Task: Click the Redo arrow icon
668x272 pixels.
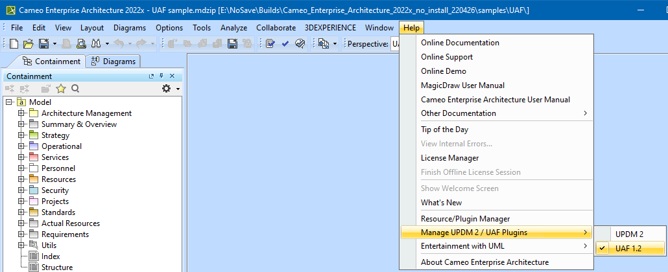Action: pyautogui.click(x=141, y=43)
